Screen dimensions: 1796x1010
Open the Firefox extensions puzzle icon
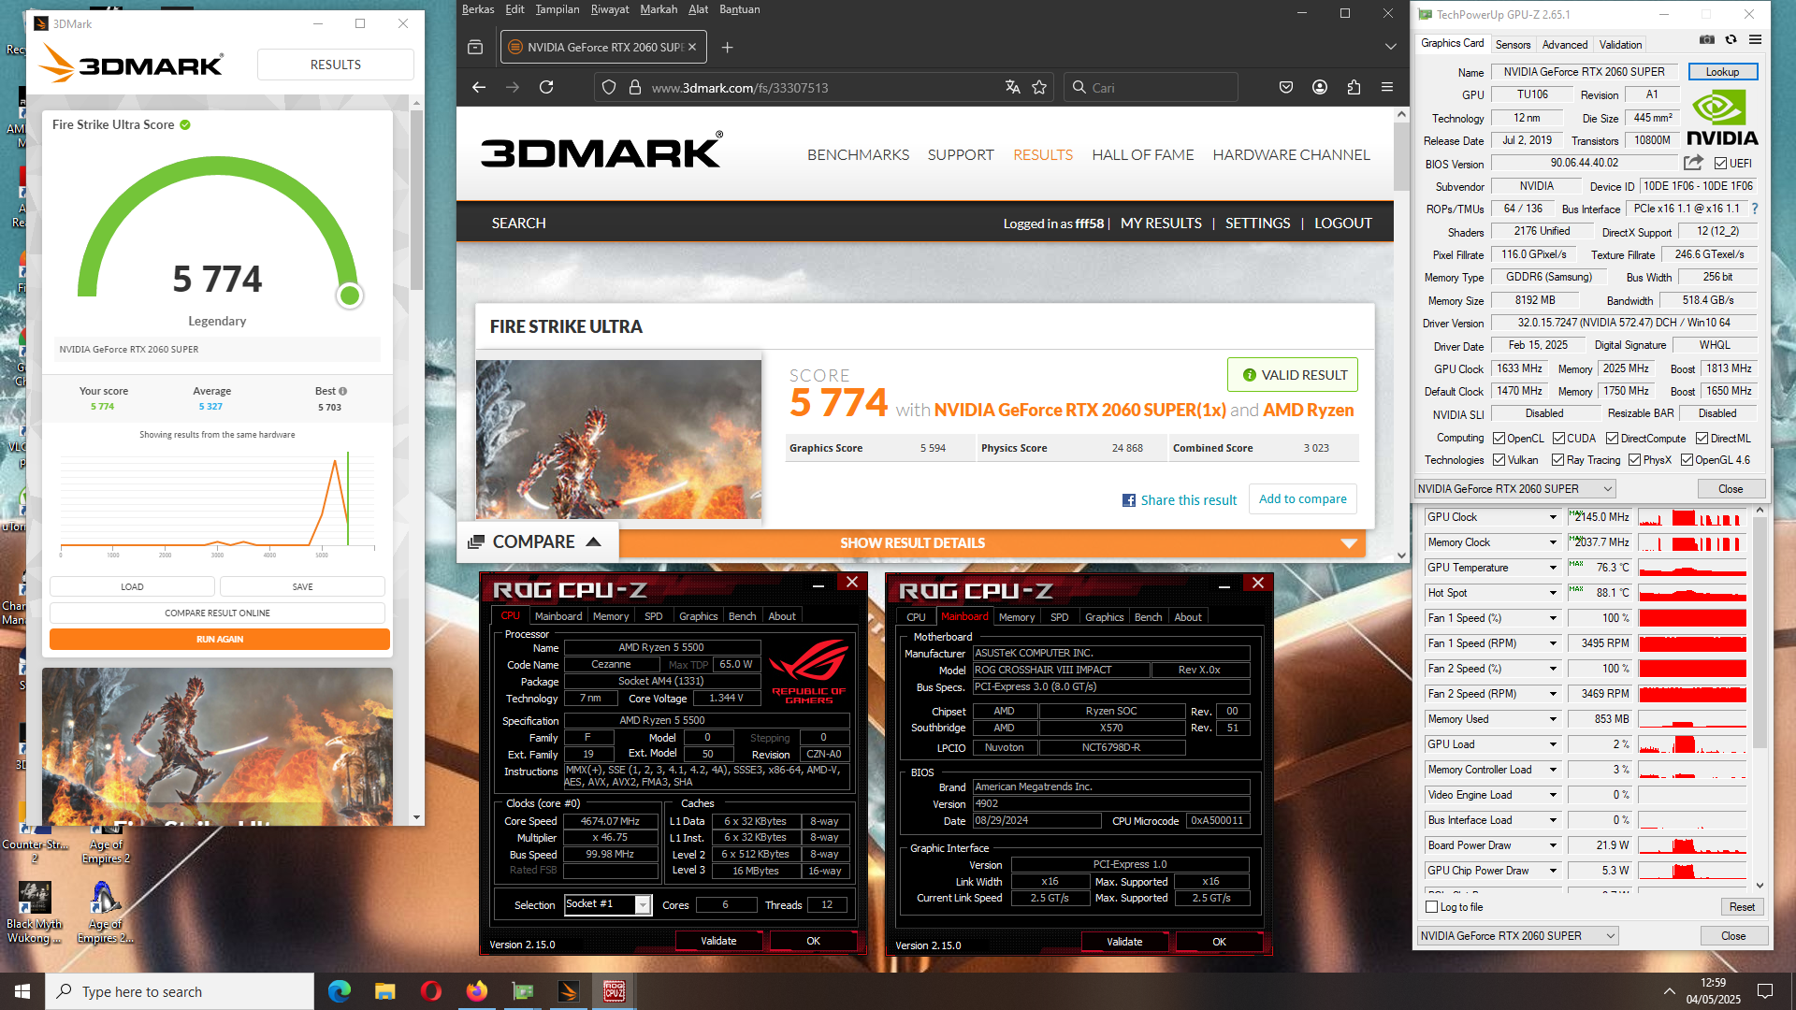click(x=1354, y=87)
